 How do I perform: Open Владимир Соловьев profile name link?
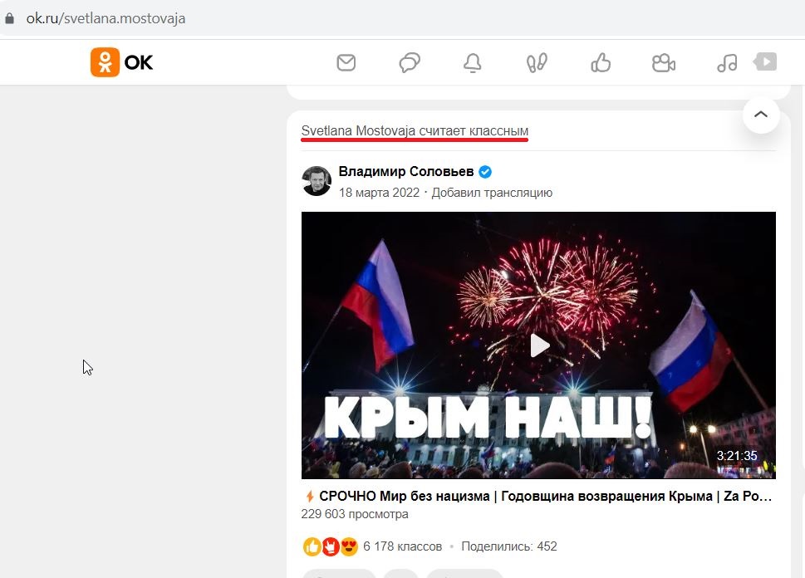[x=406, y=171]
